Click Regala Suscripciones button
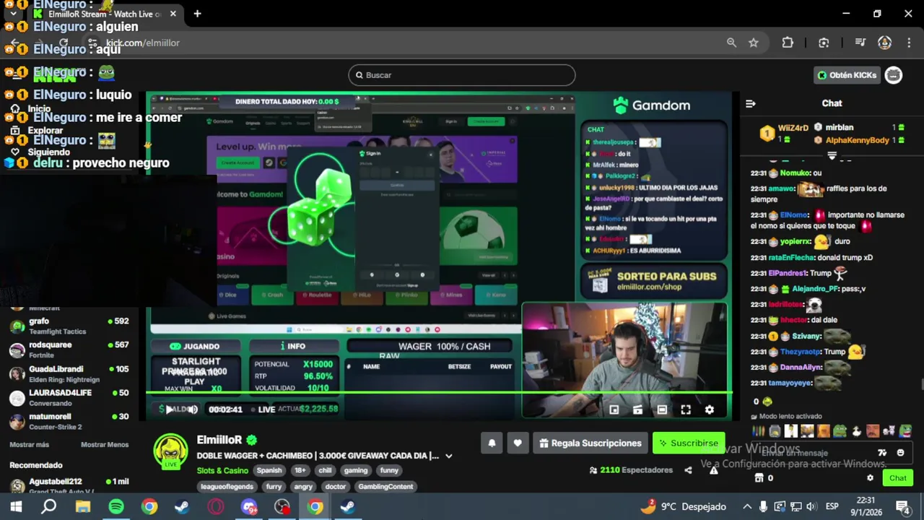 [x=590, y=443]
